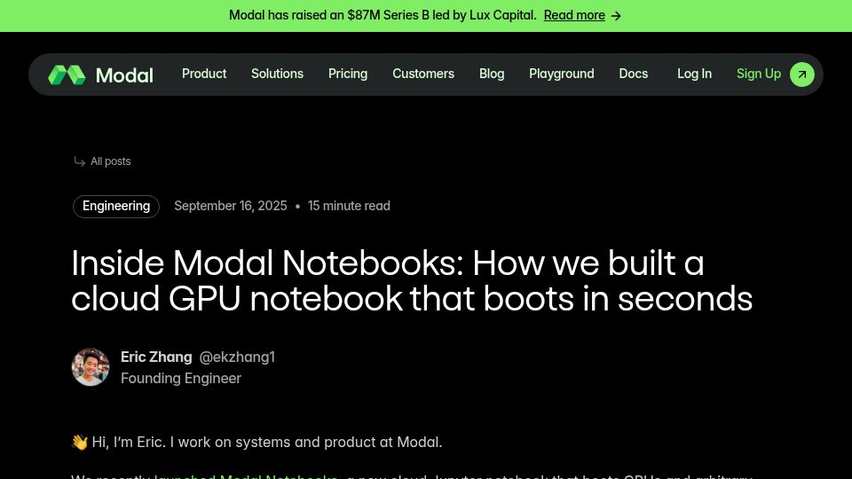The width and height of the screenshot is (852, 479).
Task: Click the Inside Modal Notebooks headline
Action: click(x=412, y=281)
